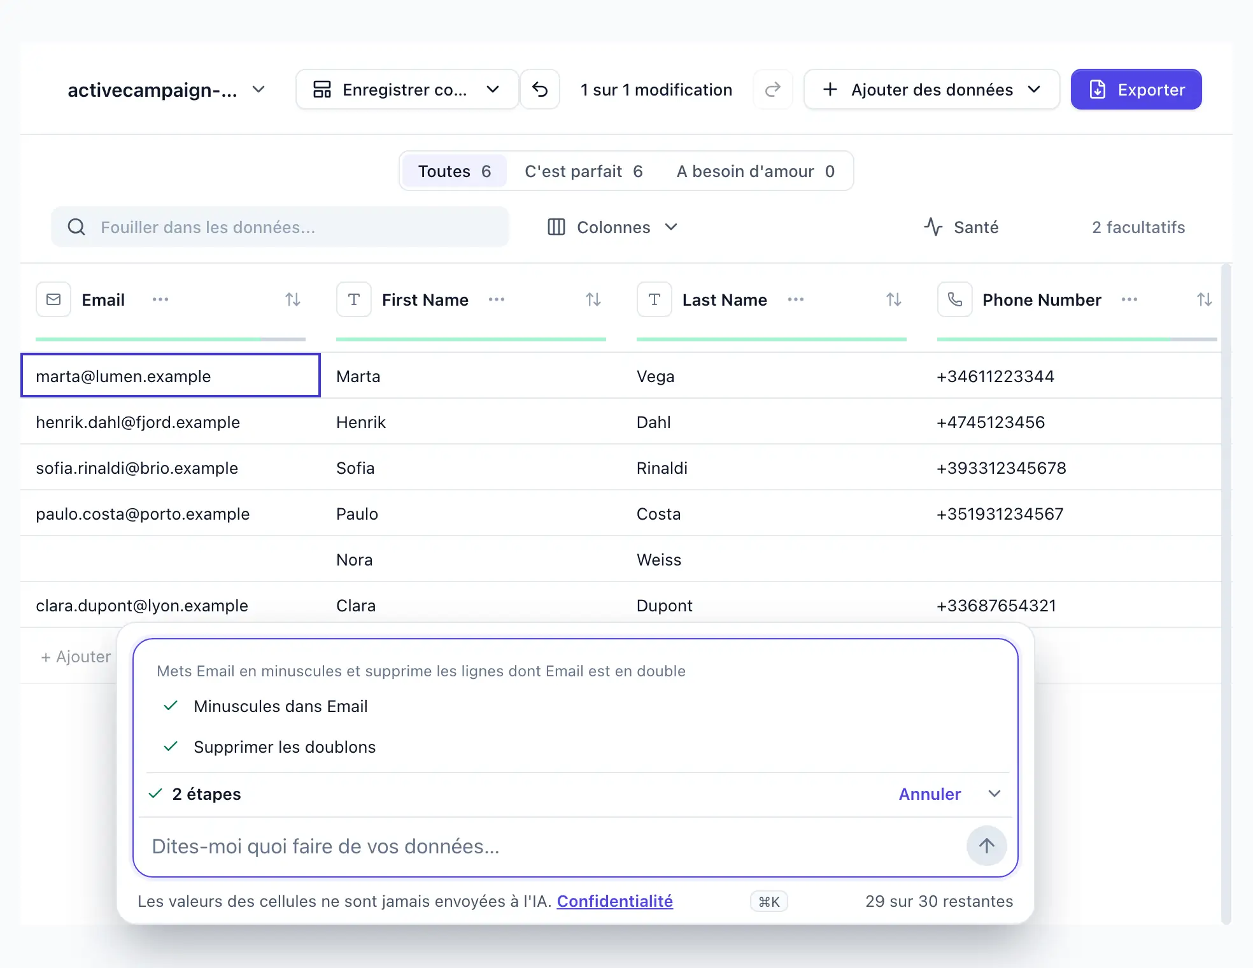Screen dimensions: 1253x968
Task: Open the activecampaign file name dropdown
Action: (166, 90)
